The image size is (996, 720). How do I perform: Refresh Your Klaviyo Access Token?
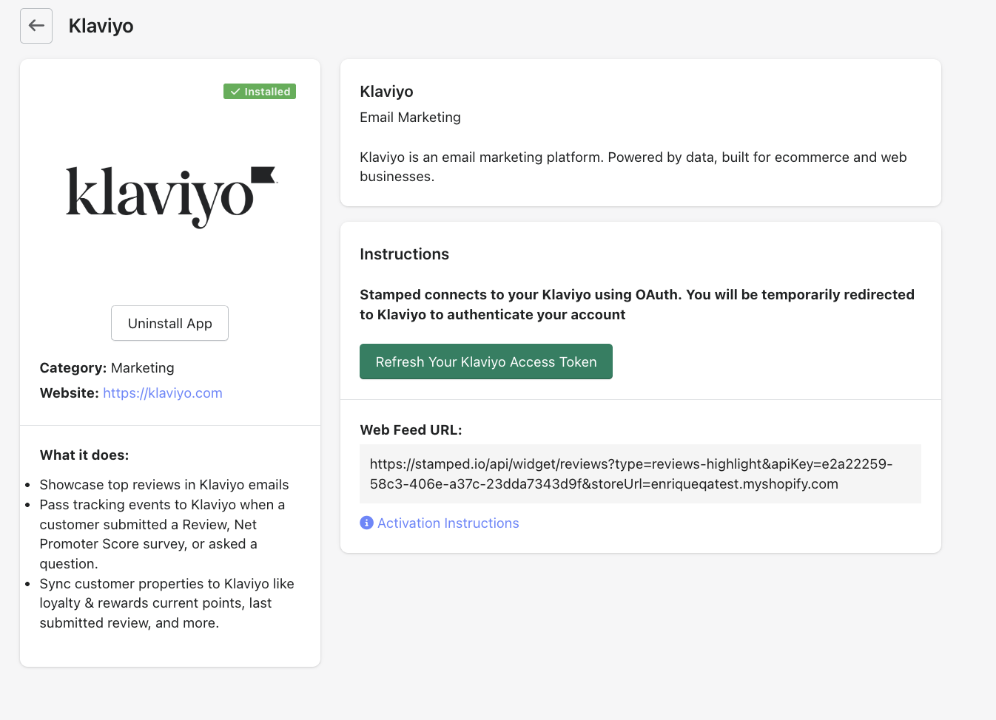486,361
